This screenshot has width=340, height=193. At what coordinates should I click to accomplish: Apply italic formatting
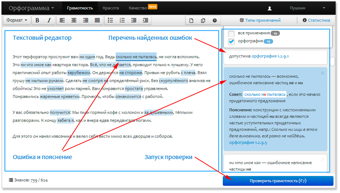coord(49,20)
